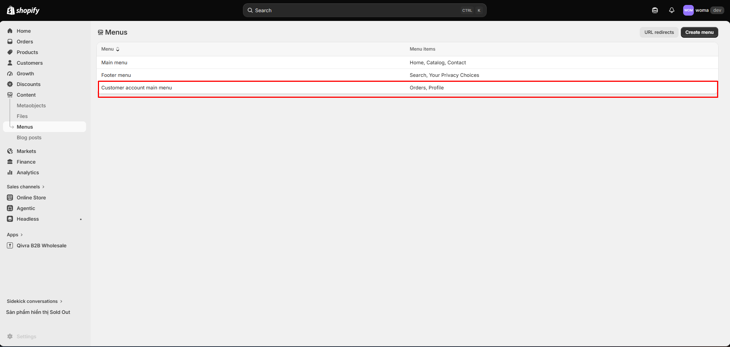Click the Settings gear icon
The width and height of the screenshot is (730, 347).
coord(10,336)
